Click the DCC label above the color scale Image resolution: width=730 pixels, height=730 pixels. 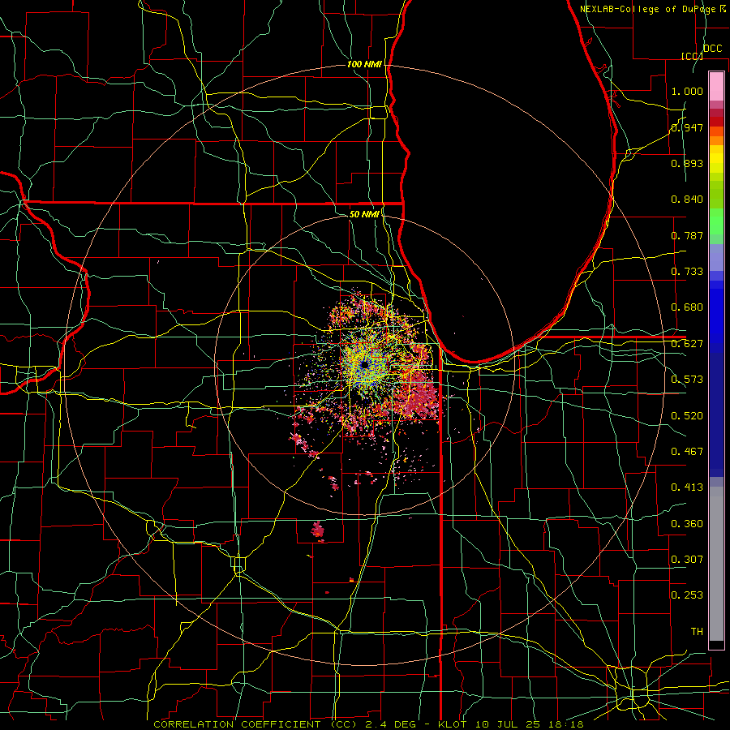click(712, 49)
